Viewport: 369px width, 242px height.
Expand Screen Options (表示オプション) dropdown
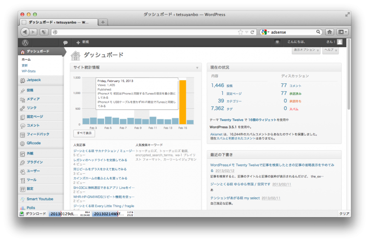pyautogui.click(x=306, y=50)
